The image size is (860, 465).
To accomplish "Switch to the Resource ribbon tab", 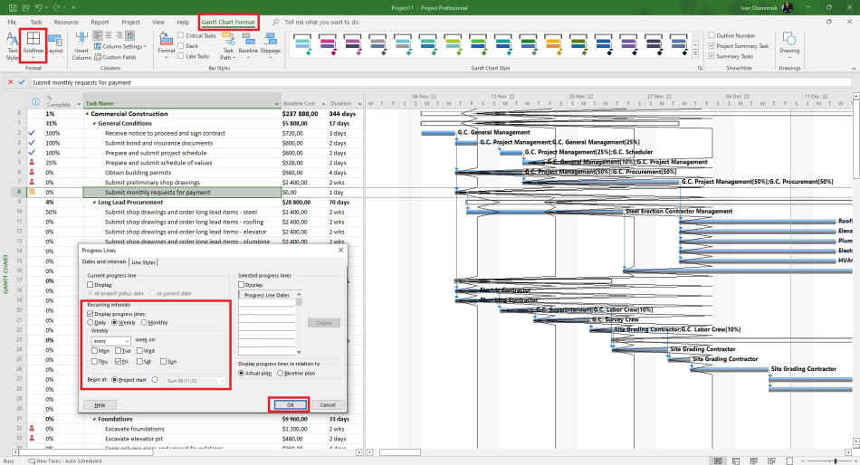I will (66, 22).
